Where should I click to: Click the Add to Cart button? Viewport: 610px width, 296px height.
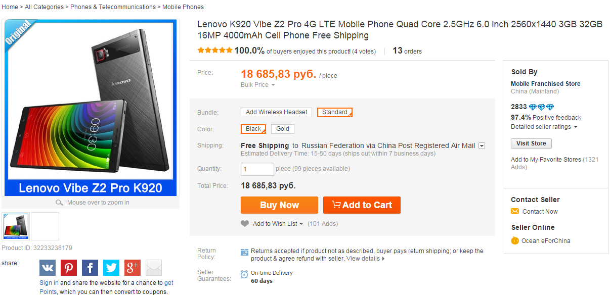362,205
